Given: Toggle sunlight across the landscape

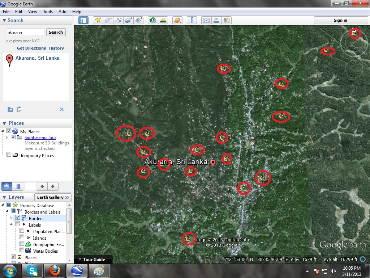Looking at the screenshot, I should (163, 20).
